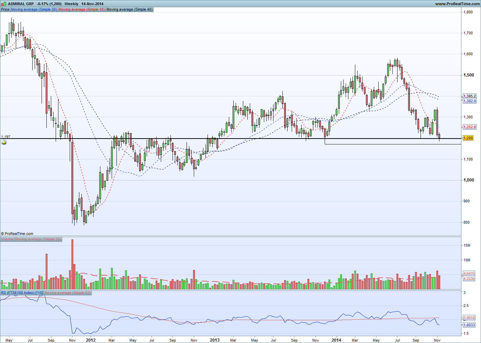Click the 10M volume axis label
The image size is (481, 343).
467,260
